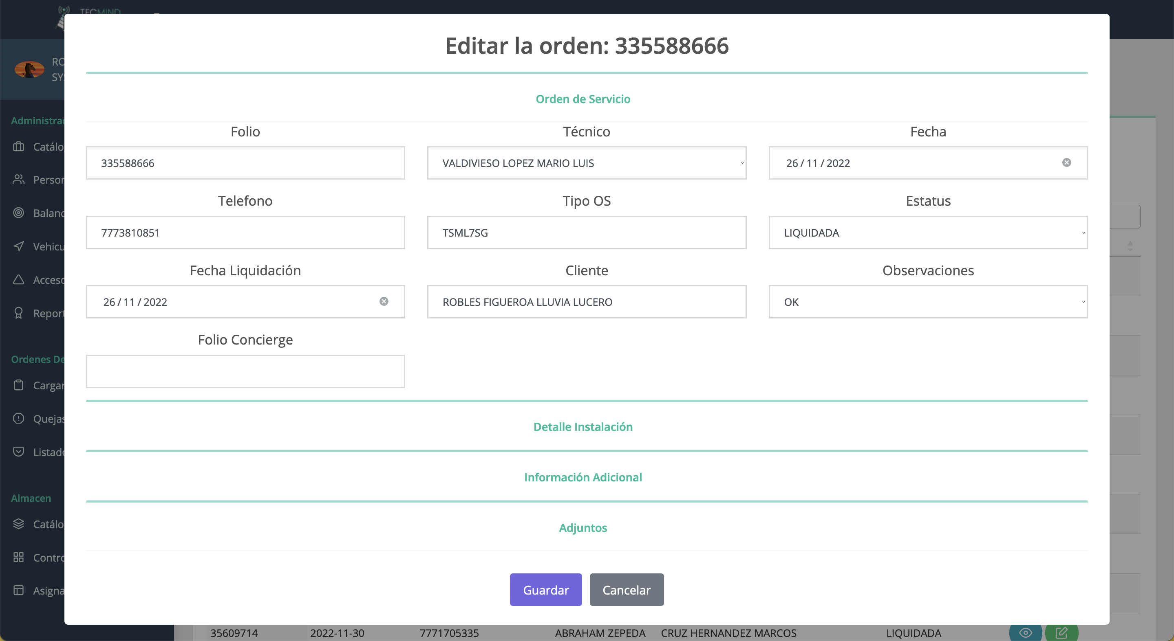Click the Reportes award icon in sidebar
The image size is (1174, 641).
(x=18, y=313)
